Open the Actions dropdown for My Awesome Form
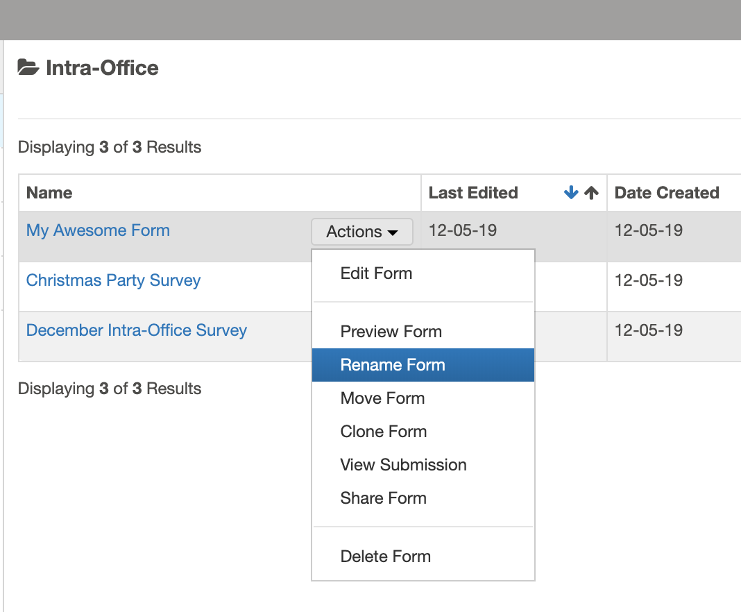The height and width of the screenshot is (612, 741). pyautogui.click(x=362, y=232)
